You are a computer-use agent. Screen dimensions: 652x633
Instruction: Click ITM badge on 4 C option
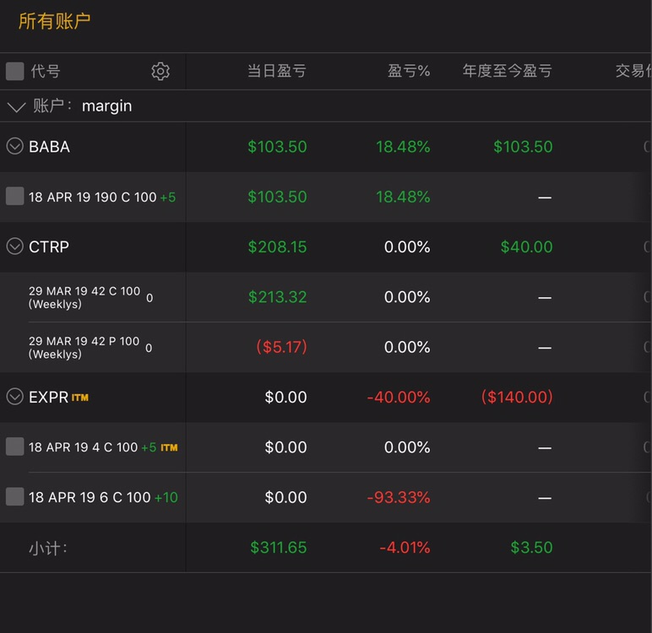point(169,447)
